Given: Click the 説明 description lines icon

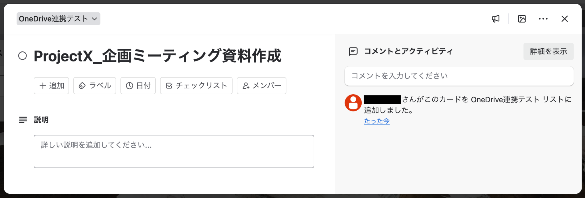Looking at the screenshot, I should pos(23,120).
